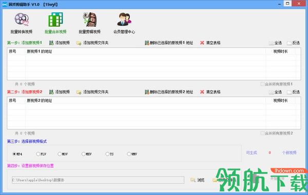Viewport: 308px width, 195px height.
Task: Click 全选 select all for video 2 list
Action: (276, 92)
